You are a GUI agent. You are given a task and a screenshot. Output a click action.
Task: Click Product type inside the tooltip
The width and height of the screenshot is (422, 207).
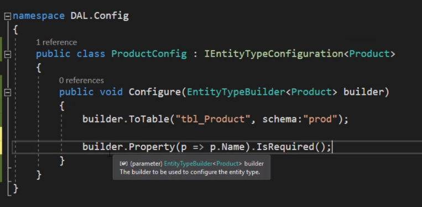click(227, 163)
